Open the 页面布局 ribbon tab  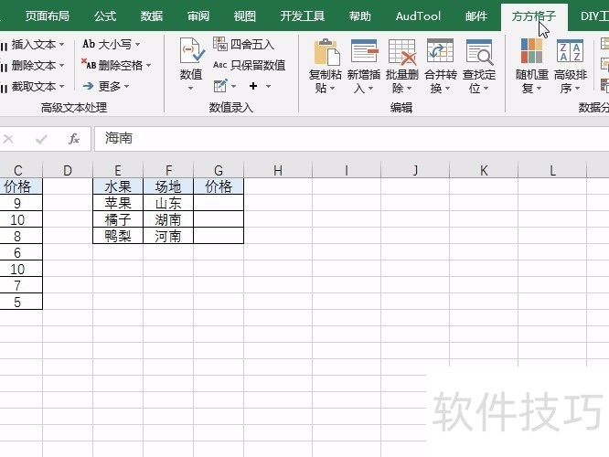click(x=48, y=16)
